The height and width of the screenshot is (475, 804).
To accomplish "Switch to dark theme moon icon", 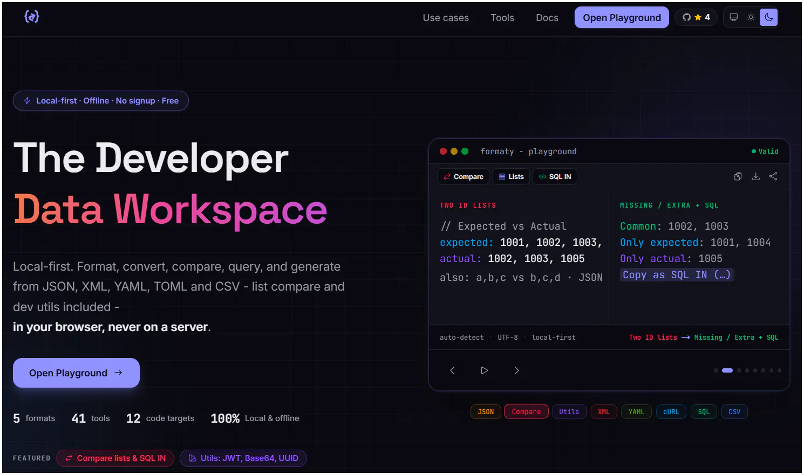I will 769,17.
